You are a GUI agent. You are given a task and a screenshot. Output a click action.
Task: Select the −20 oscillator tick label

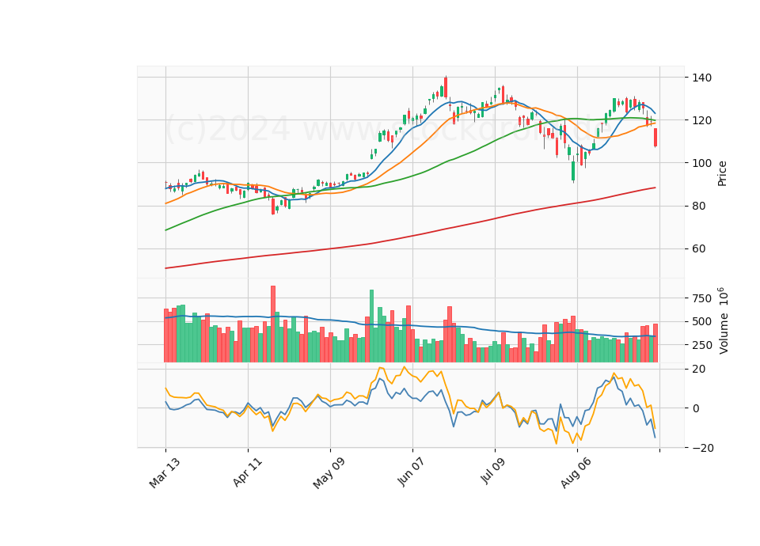[703, 448]
